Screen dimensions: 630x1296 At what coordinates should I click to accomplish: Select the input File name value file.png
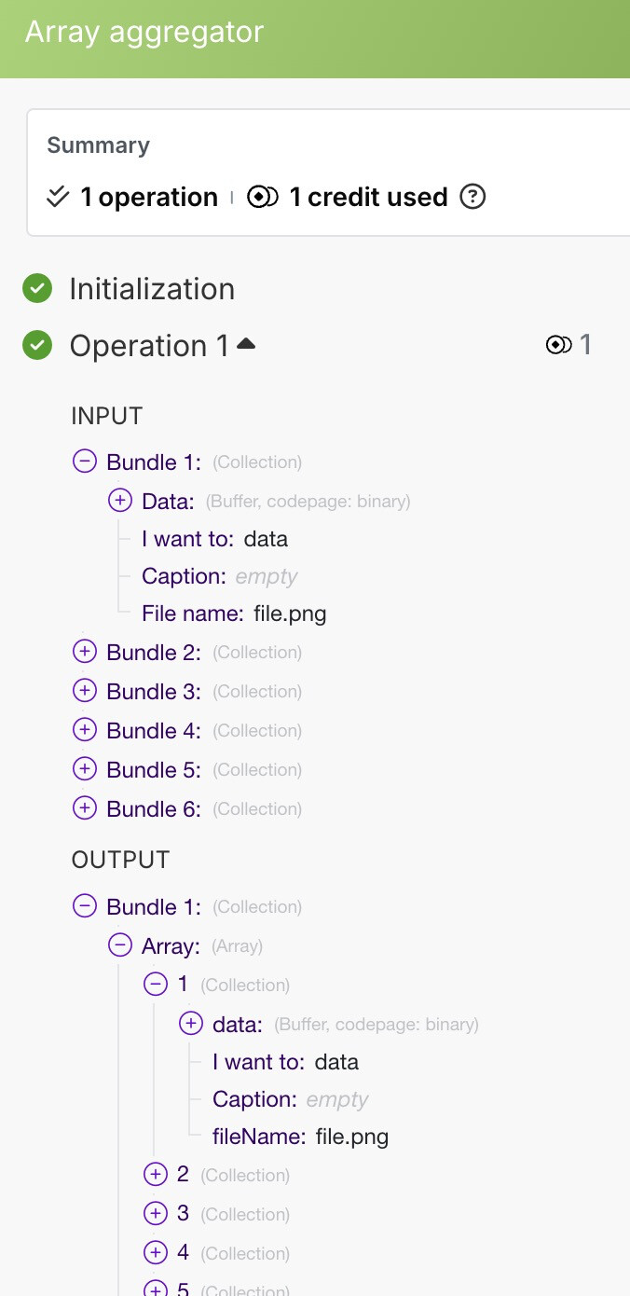290,614
